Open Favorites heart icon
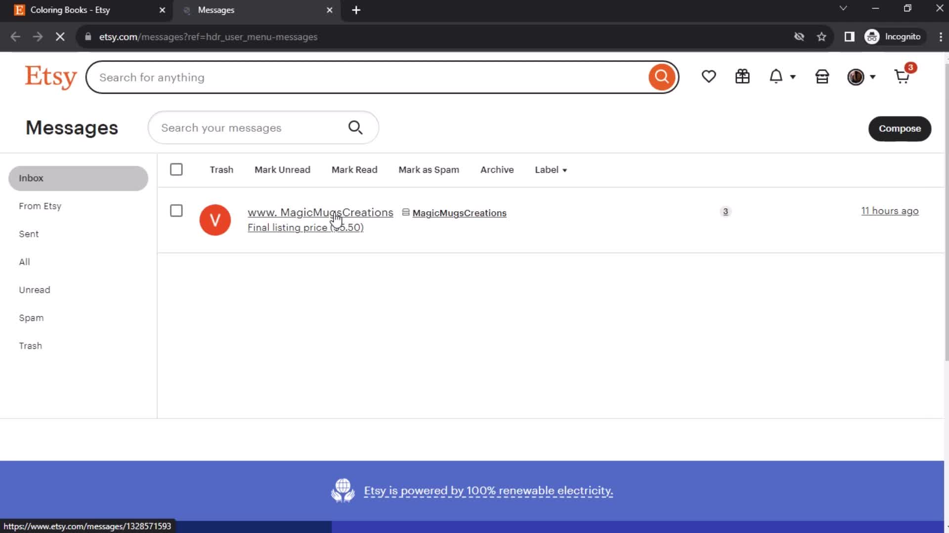This screenshot has height=533, width=949. coord(709,76)
